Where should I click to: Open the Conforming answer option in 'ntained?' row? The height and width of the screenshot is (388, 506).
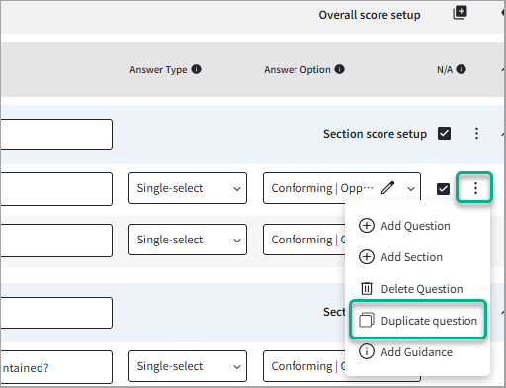(303, 366)
